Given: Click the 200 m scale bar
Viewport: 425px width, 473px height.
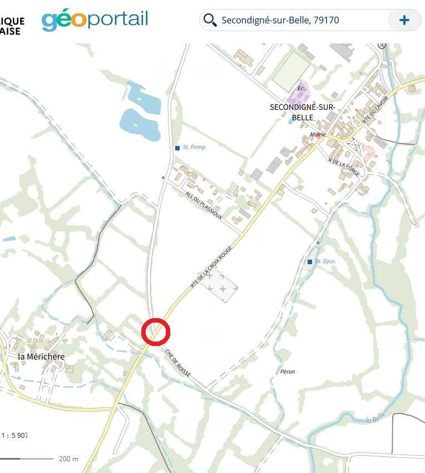Looking at the screenshot, I should click(39, 459).
